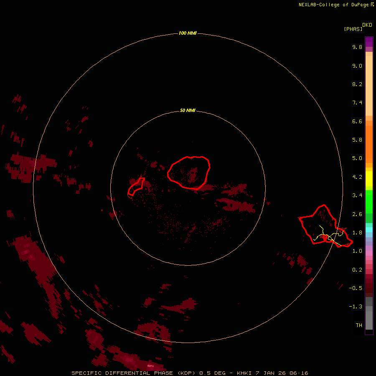
Task: Click the large red-outlined island at the center
Action: click(189, 173)
